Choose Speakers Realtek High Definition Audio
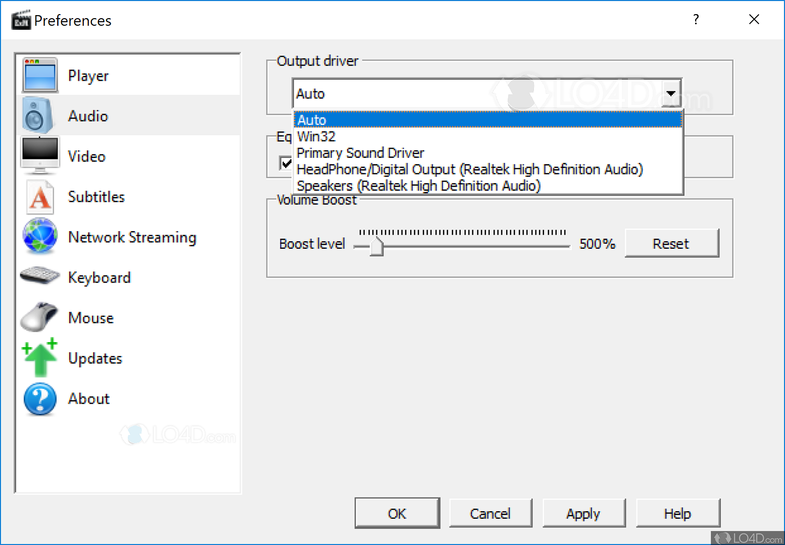 418,186
